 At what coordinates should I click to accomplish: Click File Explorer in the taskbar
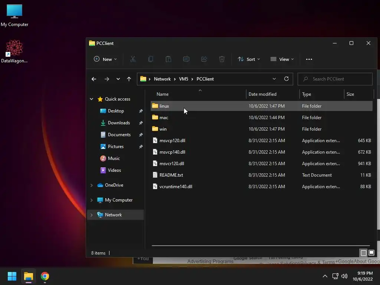(x=28, y=276)
